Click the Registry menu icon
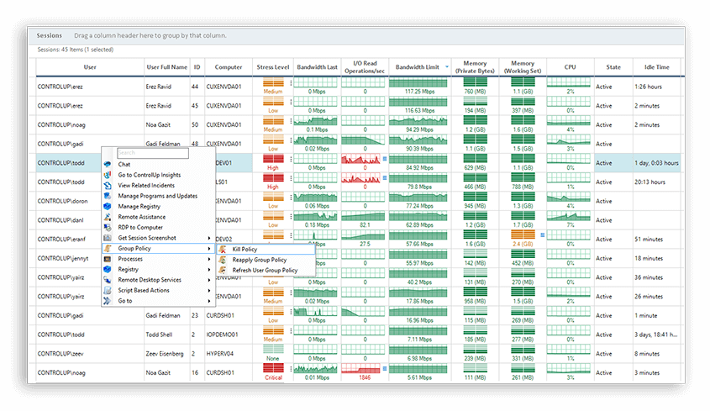Screen dimensions: 710x411 (108, 269)
